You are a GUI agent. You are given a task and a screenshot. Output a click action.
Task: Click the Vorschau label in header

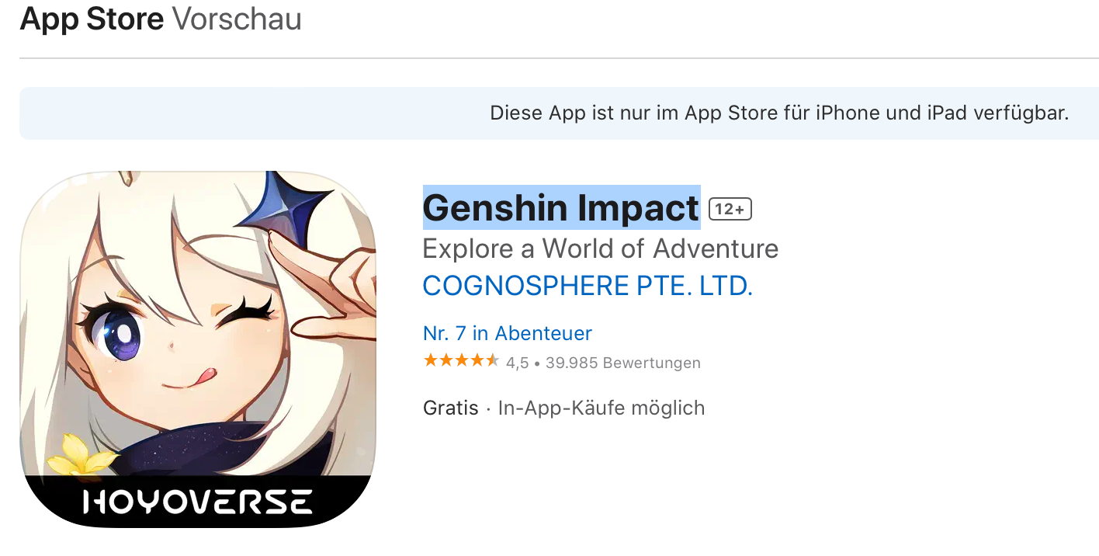236,19
